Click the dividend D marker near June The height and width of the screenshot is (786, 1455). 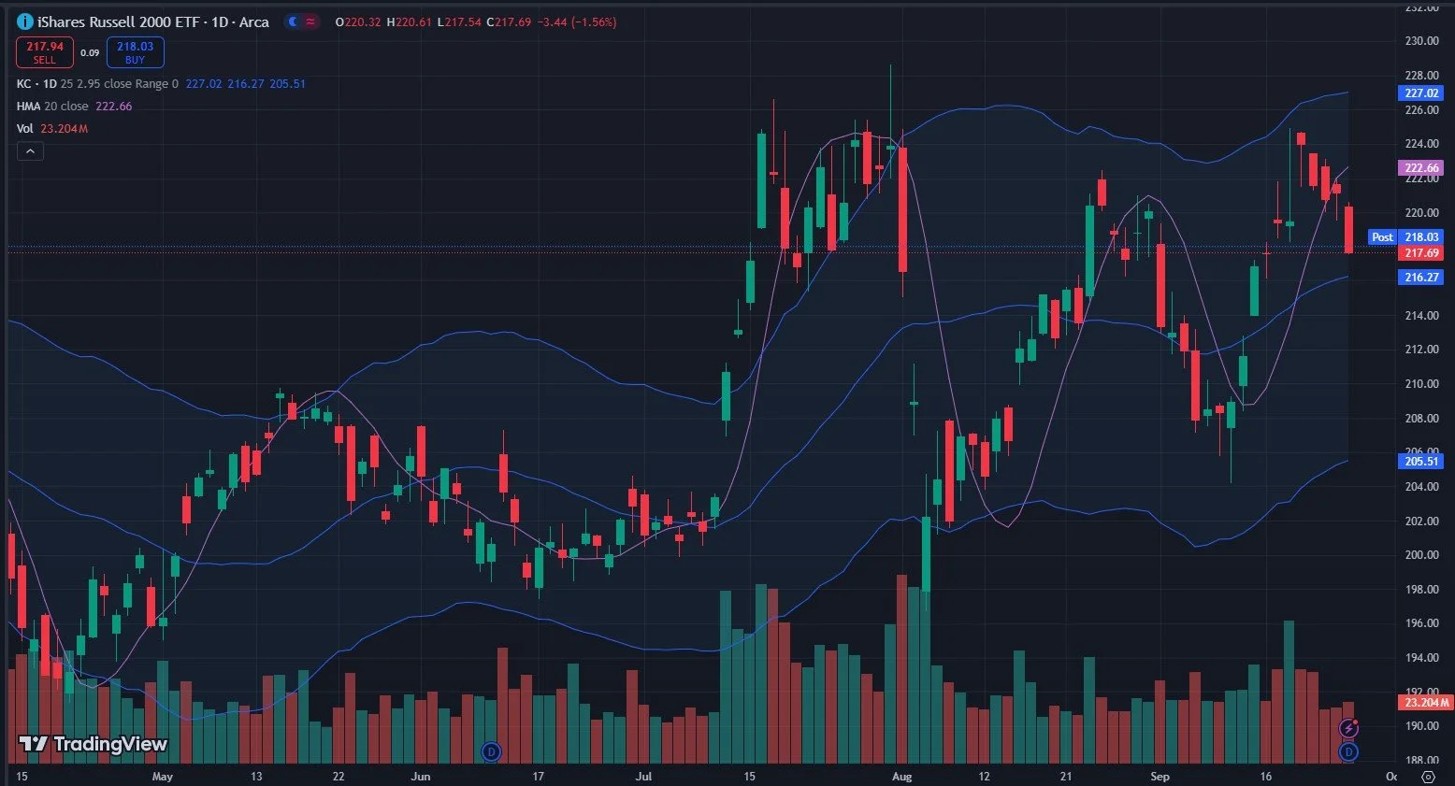click(491, 750)
